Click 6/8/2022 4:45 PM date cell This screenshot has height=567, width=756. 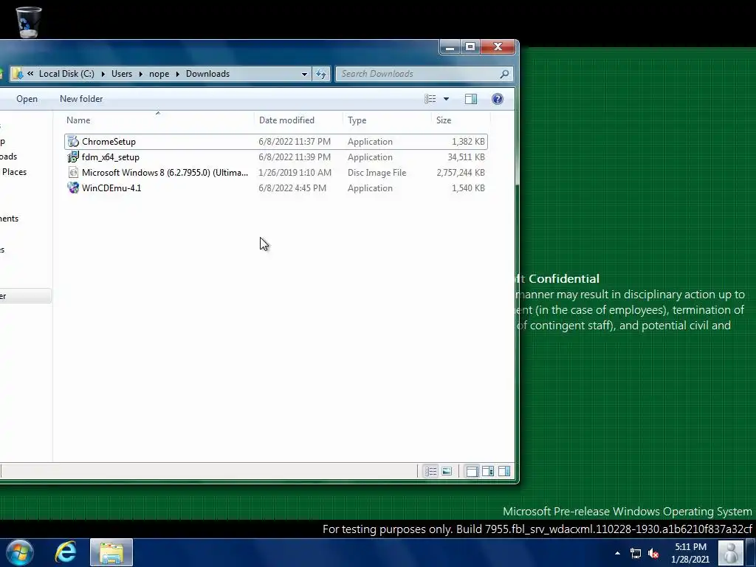click(x=292, y=188)
